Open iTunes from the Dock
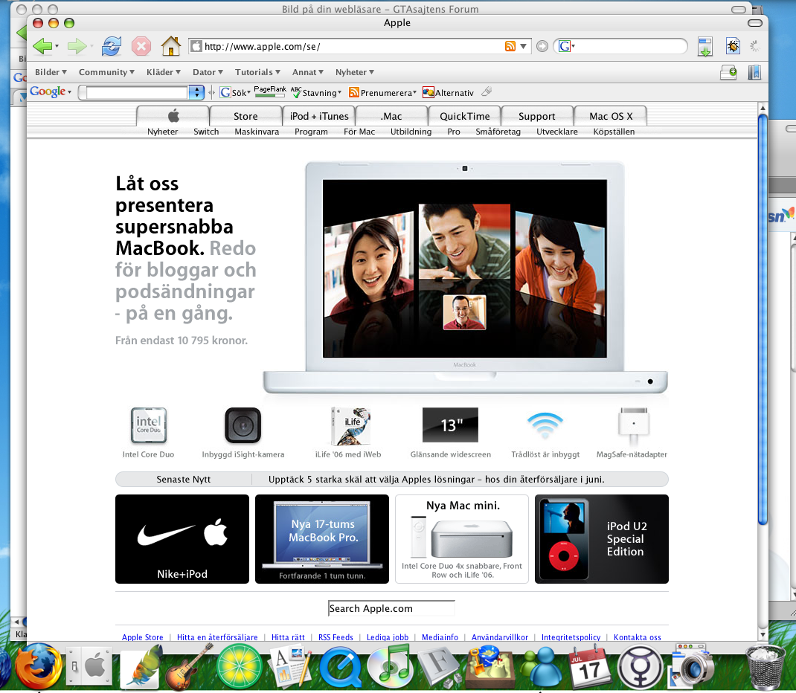The width and height of the screenshot is (796, 693). pyautogui.click(x=390, y=667)
